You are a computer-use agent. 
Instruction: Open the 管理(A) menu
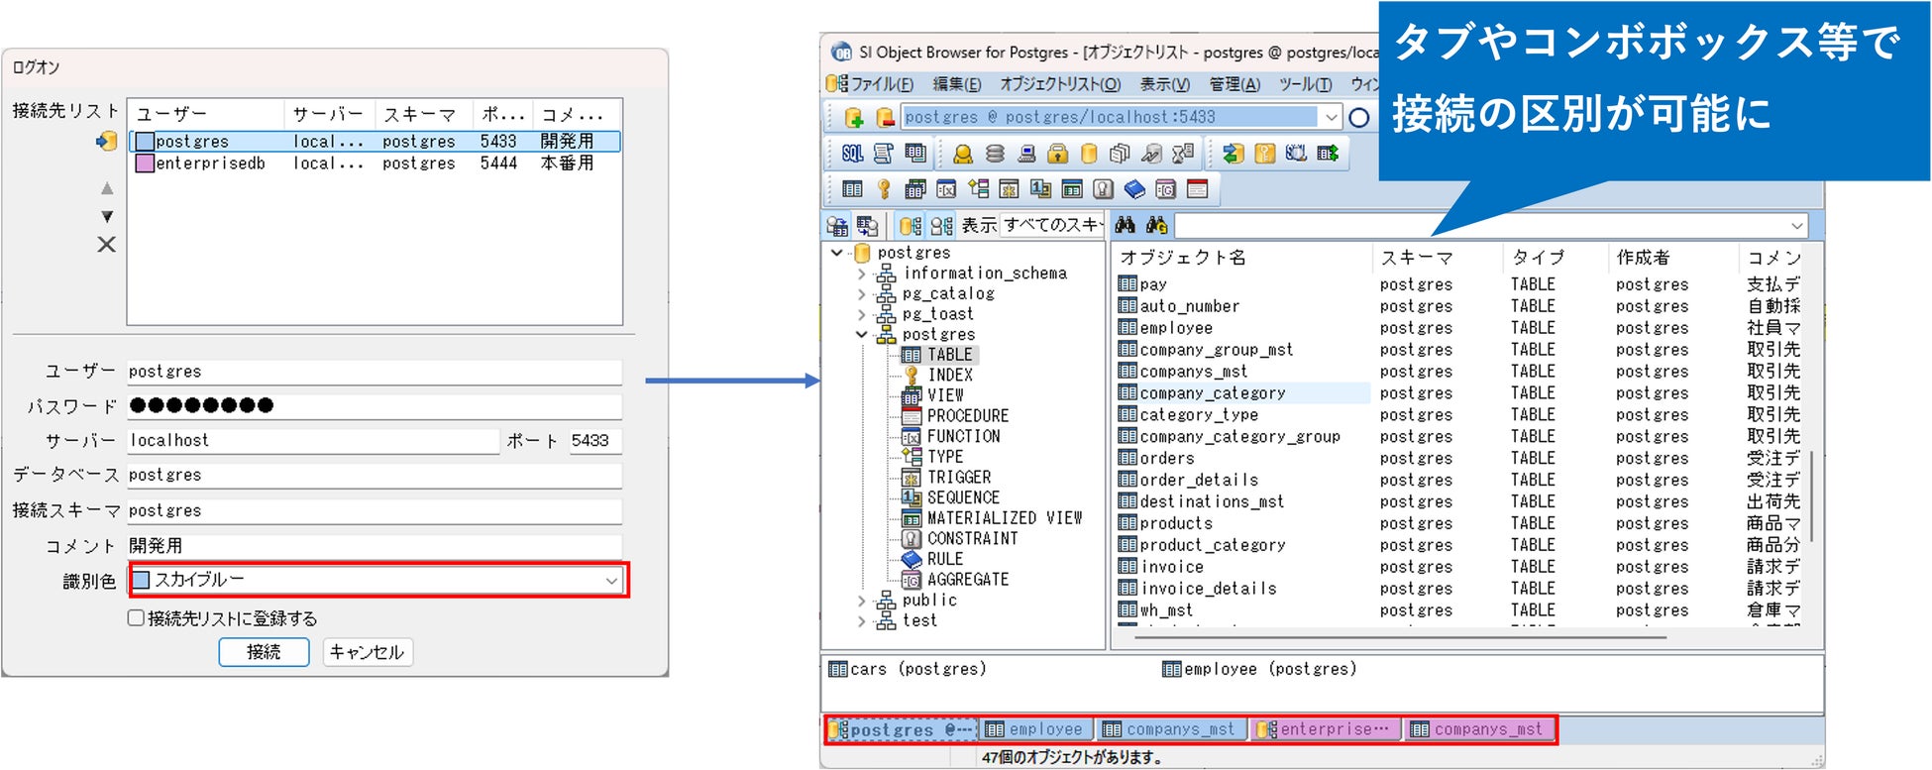1234,84
